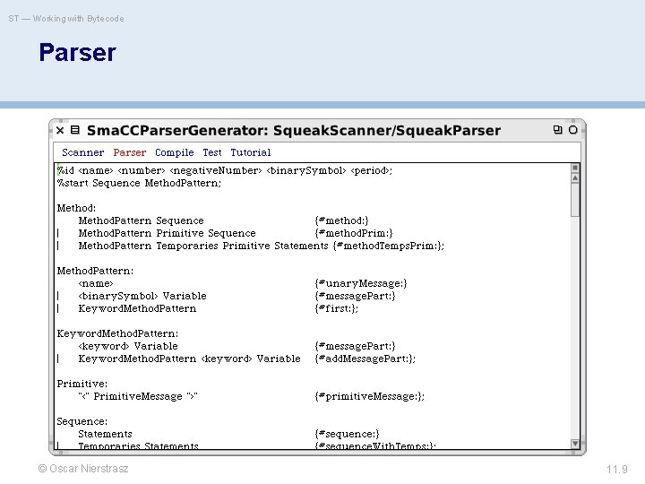Click the 'Sequence:' rule heading
Viewport: 645px width, 484px height.
click(82, 421)
